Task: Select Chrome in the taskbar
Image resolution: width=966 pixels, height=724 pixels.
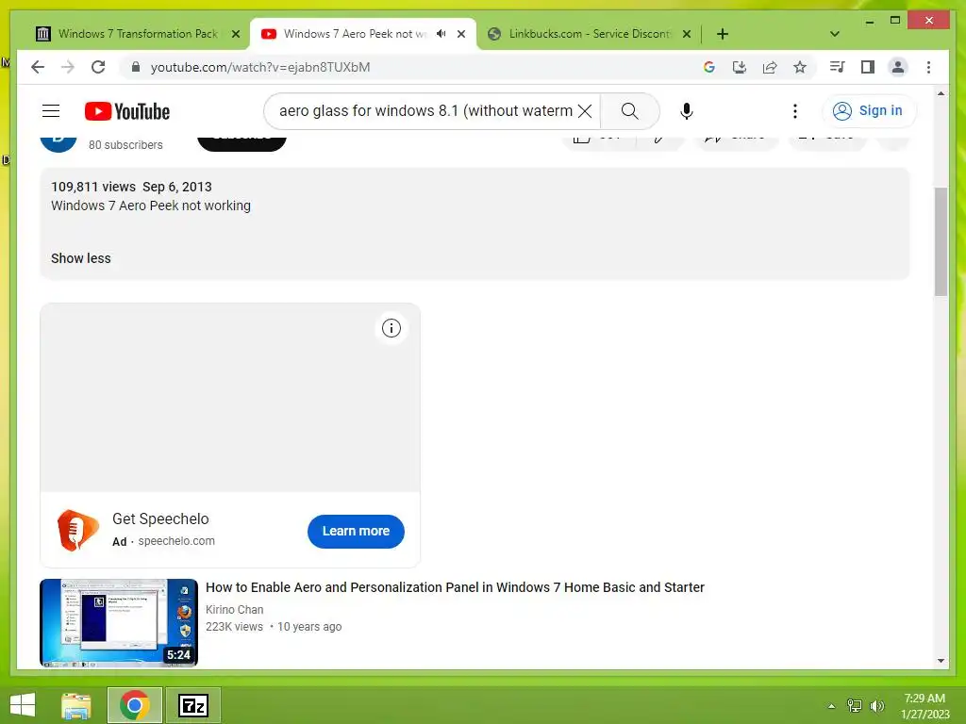Action: tap(135, 705)
